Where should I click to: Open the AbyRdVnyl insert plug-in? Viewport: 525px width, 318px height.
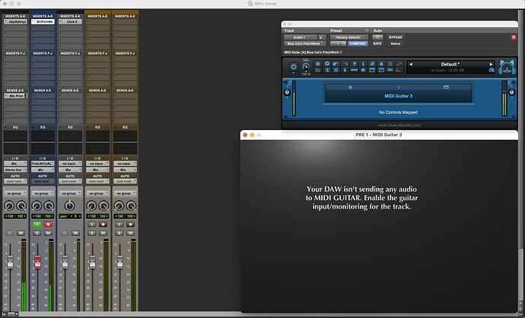pos(15,22)
